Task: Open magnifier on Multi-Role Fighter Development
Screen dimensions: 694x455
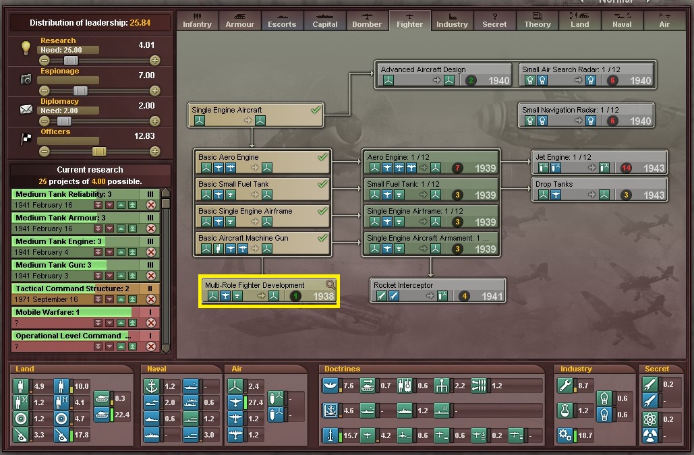Action: (x=330, y=284)
